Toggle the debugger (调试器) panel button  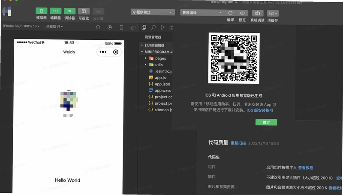(x=69, y=12)
